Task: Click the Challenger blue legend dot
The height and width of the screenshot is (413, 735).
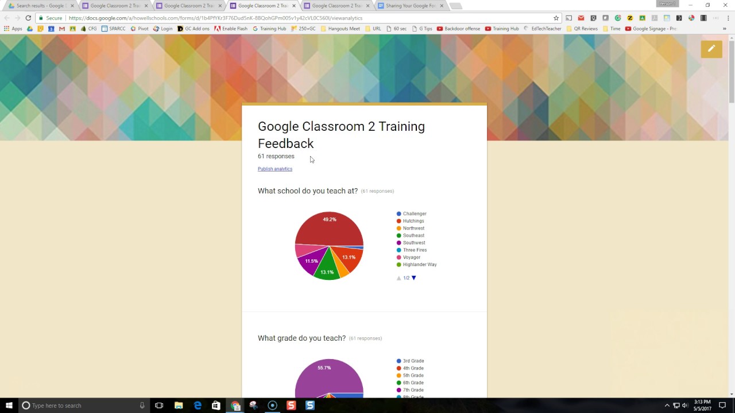Action: pyautogui.click(x=399, y=214)
